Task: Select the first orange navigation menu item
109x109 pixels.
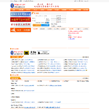Action: click(x=14, y=10)
